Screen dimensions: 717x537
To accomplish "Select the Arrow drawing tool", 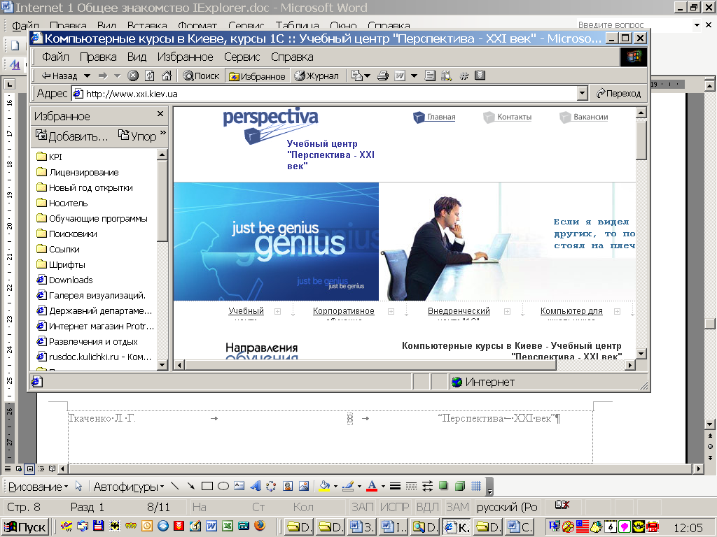I will (x=191, y=487).
